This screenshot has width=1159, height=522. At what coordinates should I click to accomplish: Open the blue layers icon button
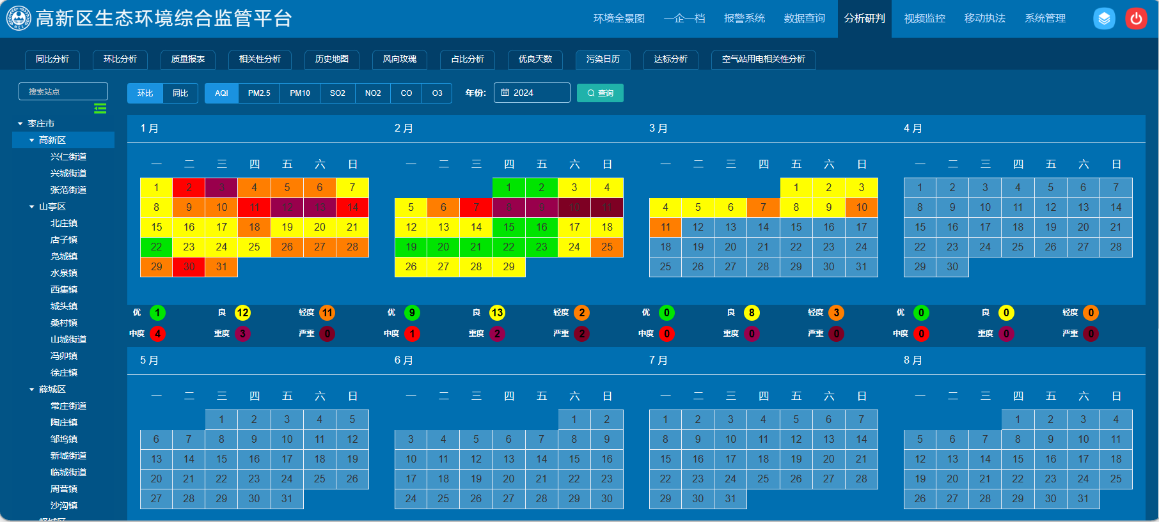1104,19
